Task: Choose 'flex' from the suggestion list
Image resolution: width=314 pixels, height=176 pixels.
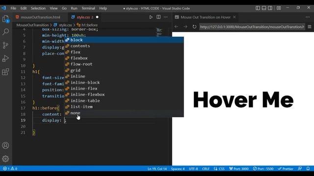Action: point(124,52)
